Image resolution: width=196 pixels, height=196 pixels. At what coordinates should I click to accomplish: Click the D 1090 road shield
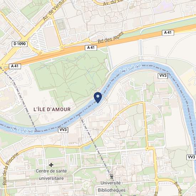[x=20, y=44]
